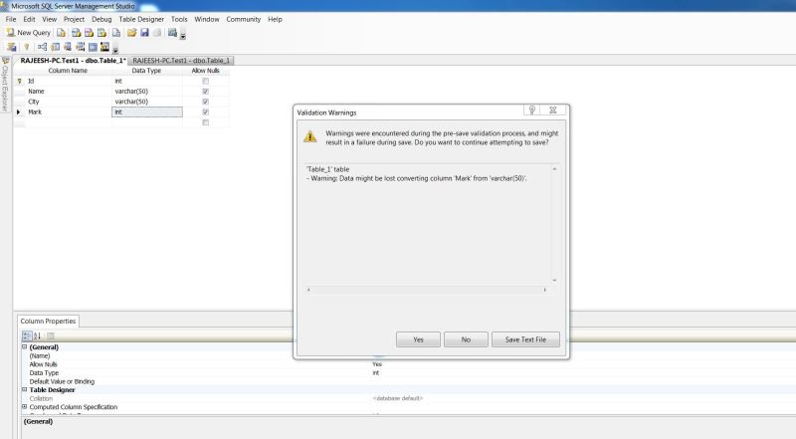This screenshot has width=796, height=439.
Task: Open the Relationships toolbar icon
Action: pos(42,47)
